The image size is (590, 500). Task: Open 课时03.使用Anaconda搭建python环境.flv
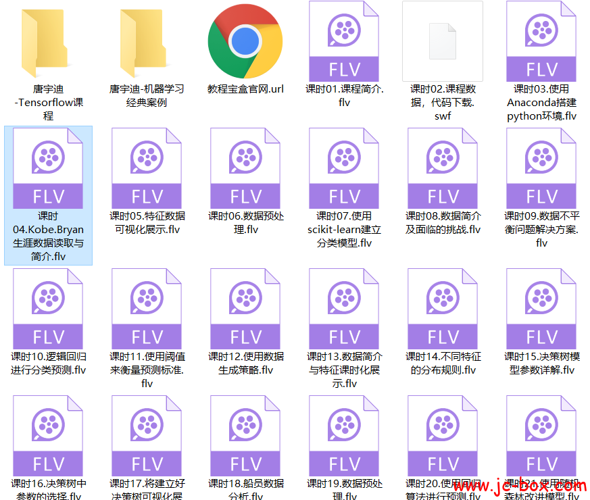point(541,41)
